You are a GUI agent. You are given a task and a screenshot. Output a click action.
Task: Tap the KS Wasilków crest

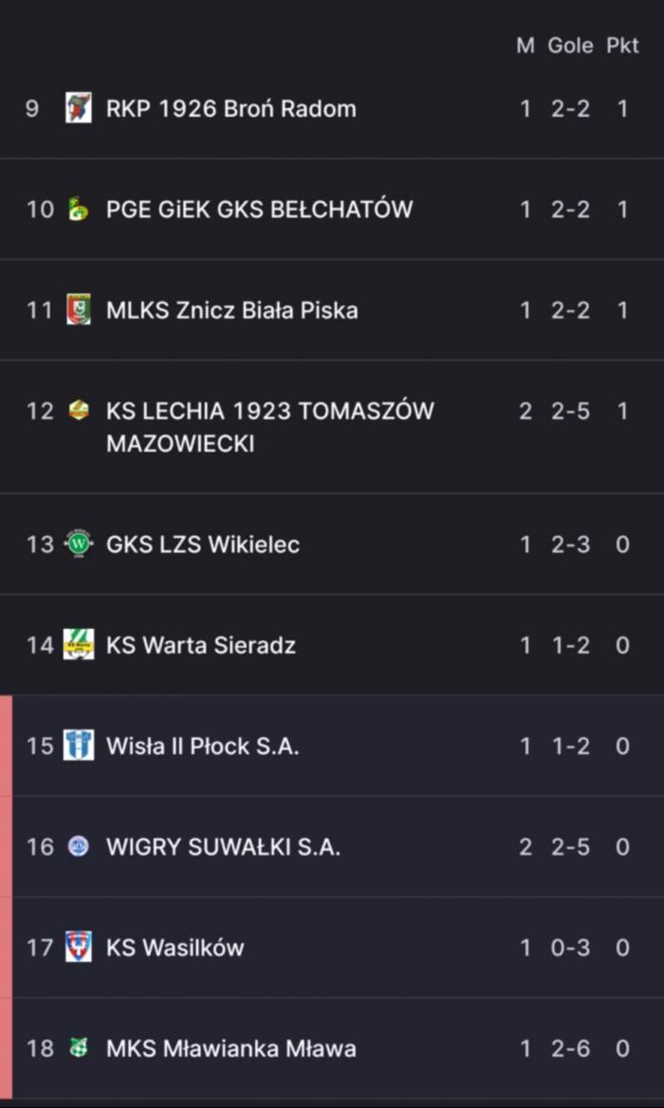point(79,948)
